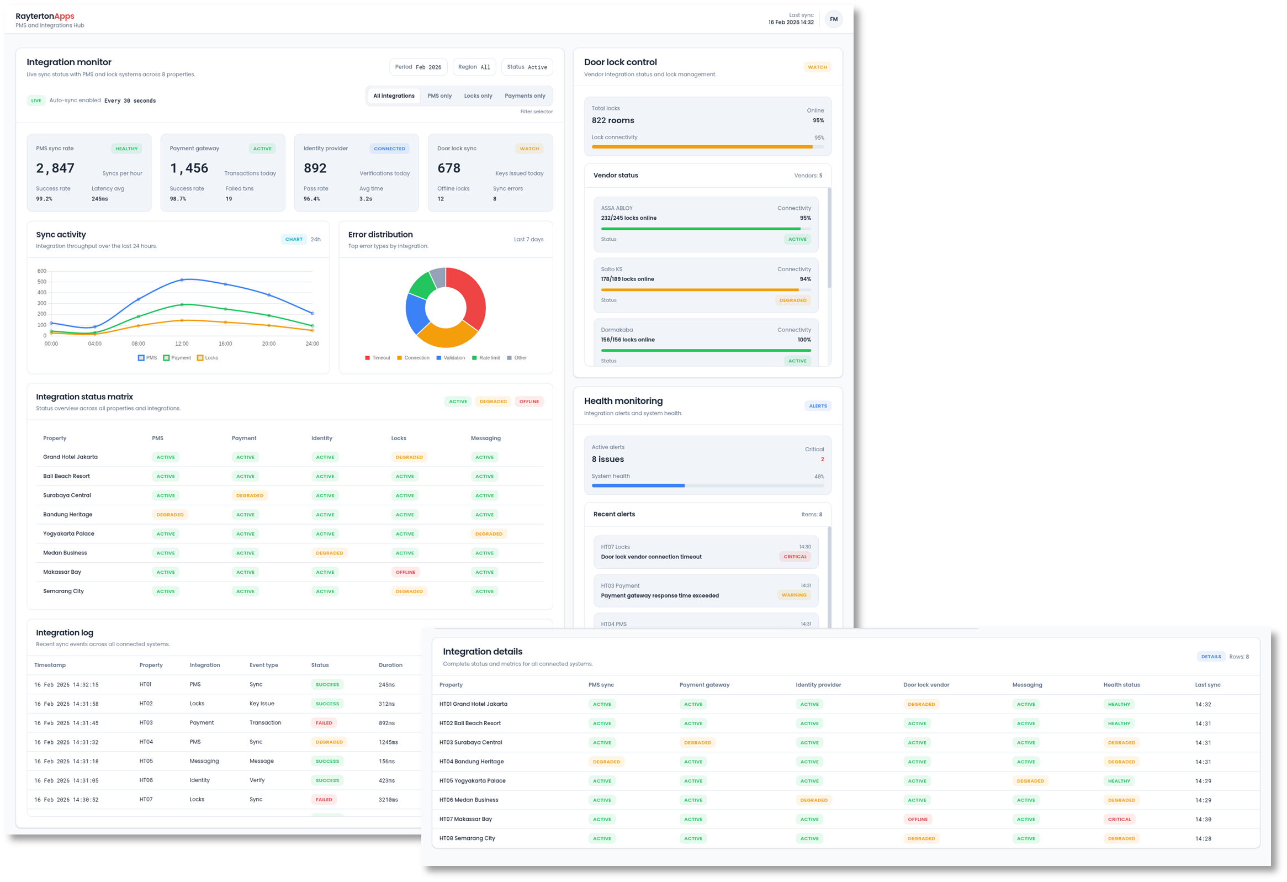Click the OFFLINE locks badge for Makassar Bay
Viewport: 1287px width, 882px height.
405,572
